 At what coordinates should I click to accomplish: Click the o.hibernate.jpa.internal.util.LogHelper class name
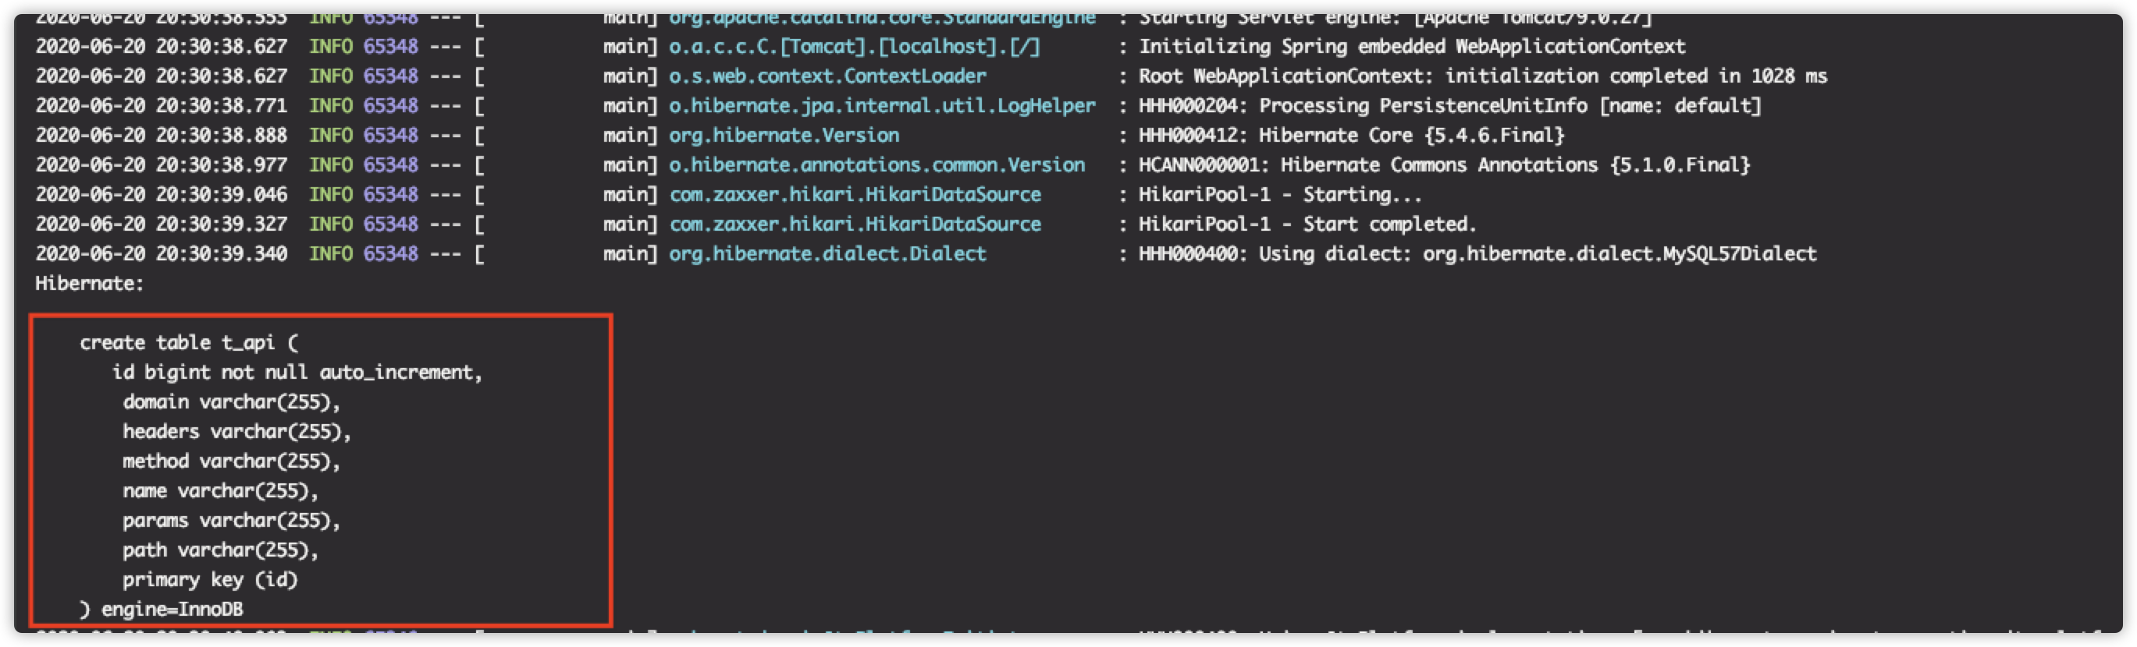(x=882, y=106)
